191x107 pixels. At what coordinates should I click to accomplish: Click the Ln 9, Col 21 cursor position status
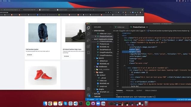pos(184,100)
